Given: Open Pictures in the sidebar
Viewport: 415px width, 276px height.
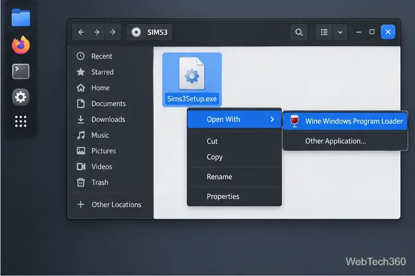Looking at the screenshot, I should (111, 151).
